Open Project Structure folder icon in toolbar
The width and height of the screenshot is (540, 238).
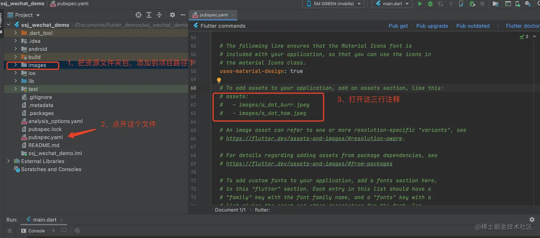[495, 4]
